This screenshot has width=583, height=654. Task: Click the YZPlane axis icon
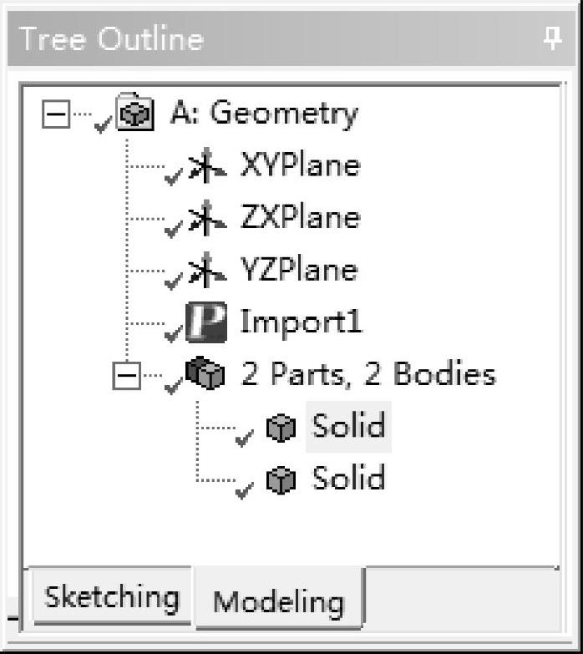208,270
